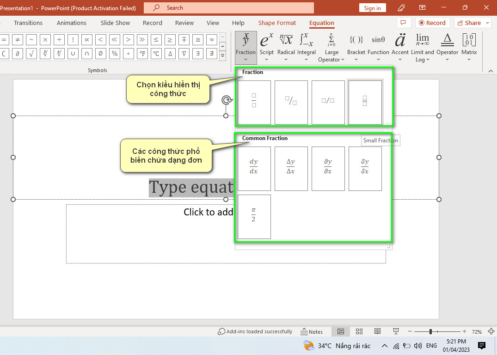Click the zoom slider handle

click(430, 331)
